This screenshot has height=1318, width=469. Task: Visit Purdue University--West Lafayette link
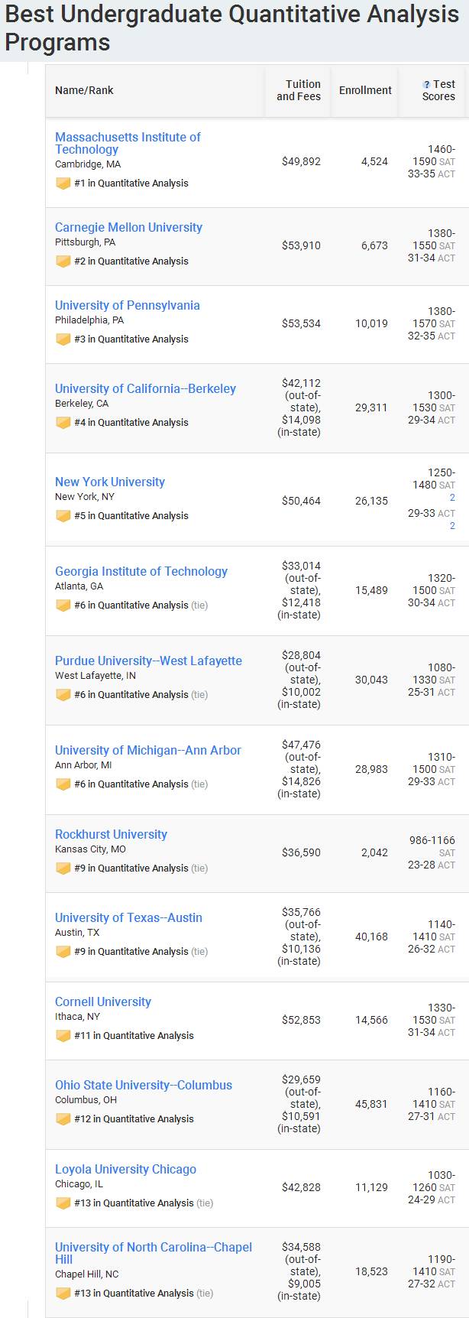pos(148,661)
